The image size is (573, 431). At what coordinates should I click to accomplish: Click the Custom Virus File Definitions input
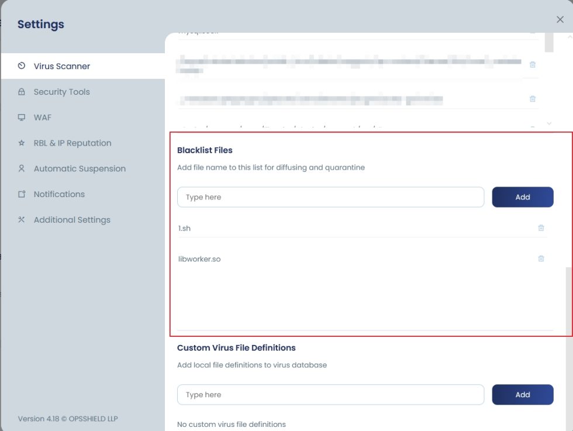(x=330, y=395)
